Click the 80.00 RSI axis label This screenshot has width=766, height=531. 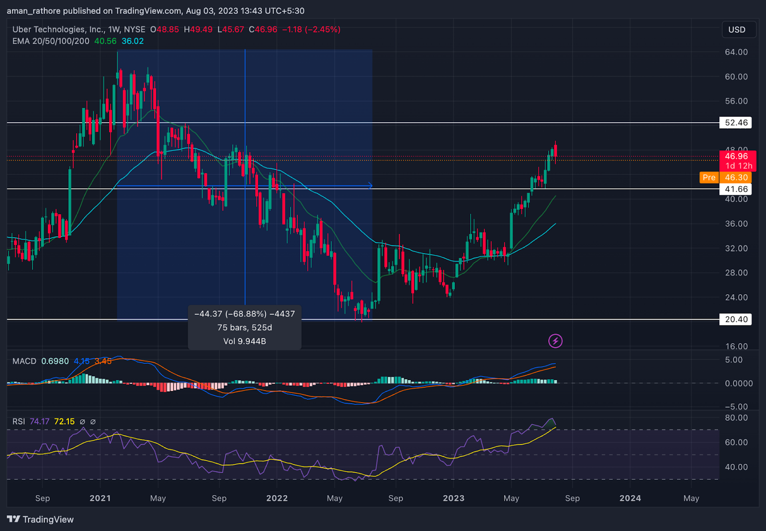(x=736, y=418)
